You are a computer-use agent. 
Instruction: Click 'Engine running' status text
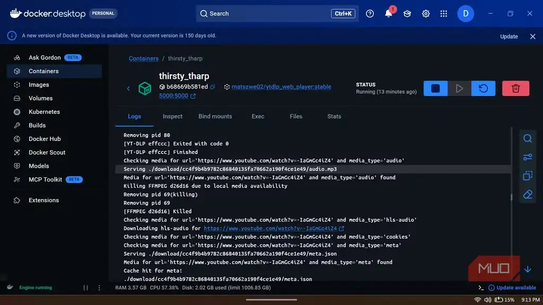pos(36,288)
